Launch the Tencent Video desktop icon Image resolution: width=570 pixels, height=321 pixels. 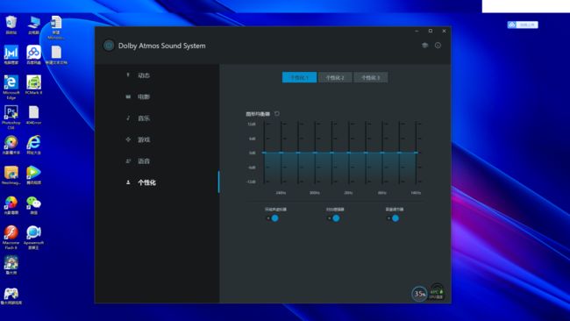click(34, 175)
